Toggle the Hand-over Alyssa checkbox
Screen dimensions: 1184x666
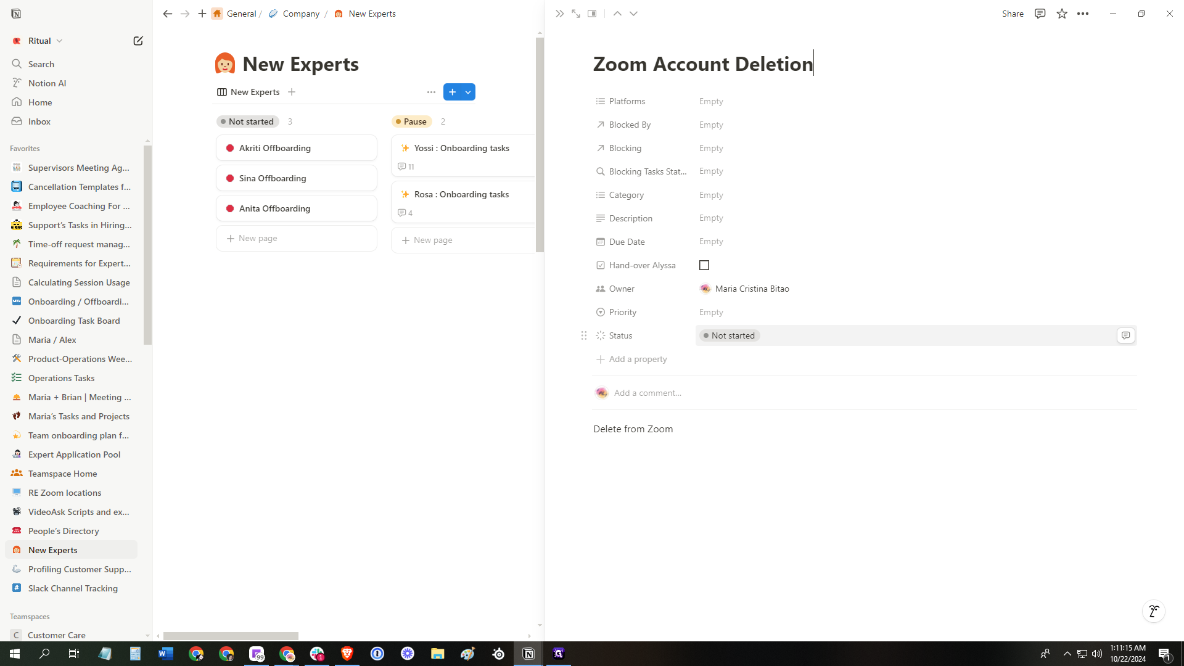coord(704,265)
